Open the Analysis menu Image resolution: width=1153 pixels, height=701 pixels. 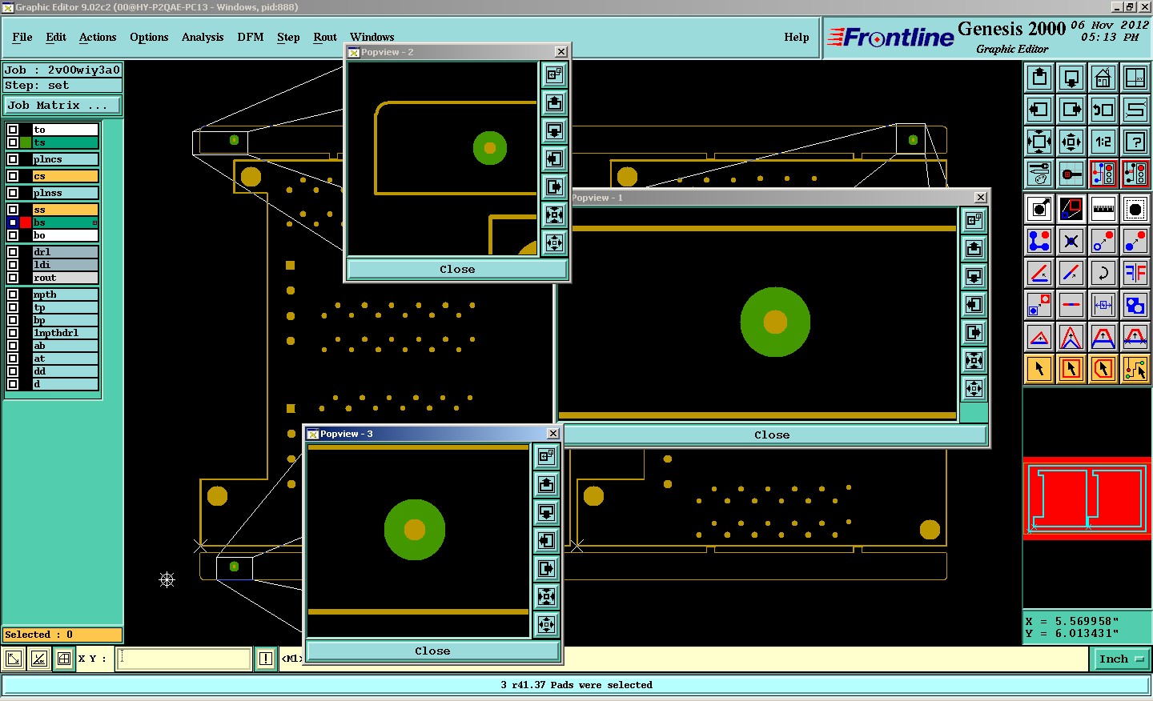tap(203, 37)
